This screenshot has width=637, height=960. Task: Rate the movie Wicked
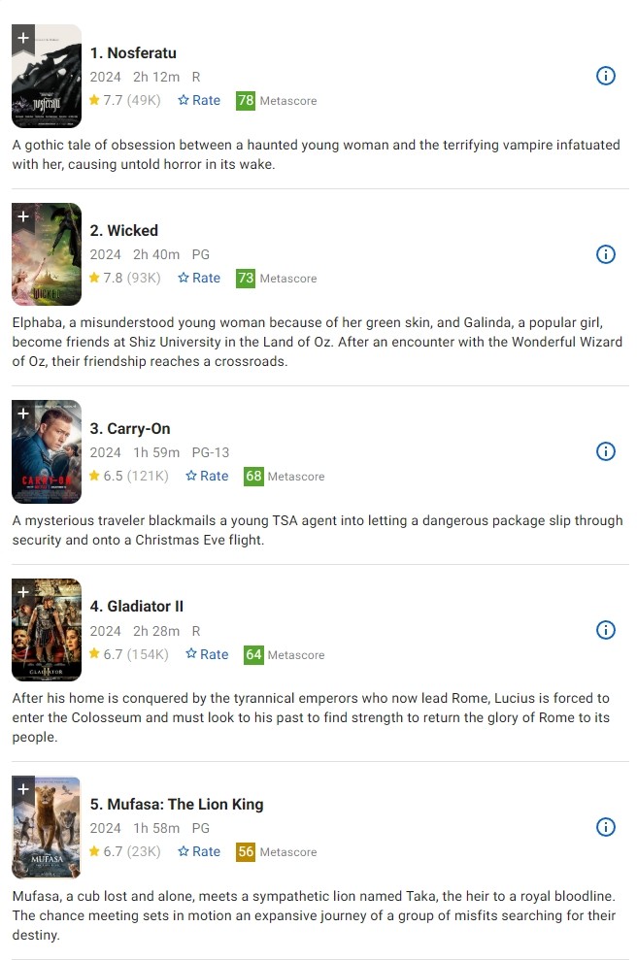coord(199,278)
